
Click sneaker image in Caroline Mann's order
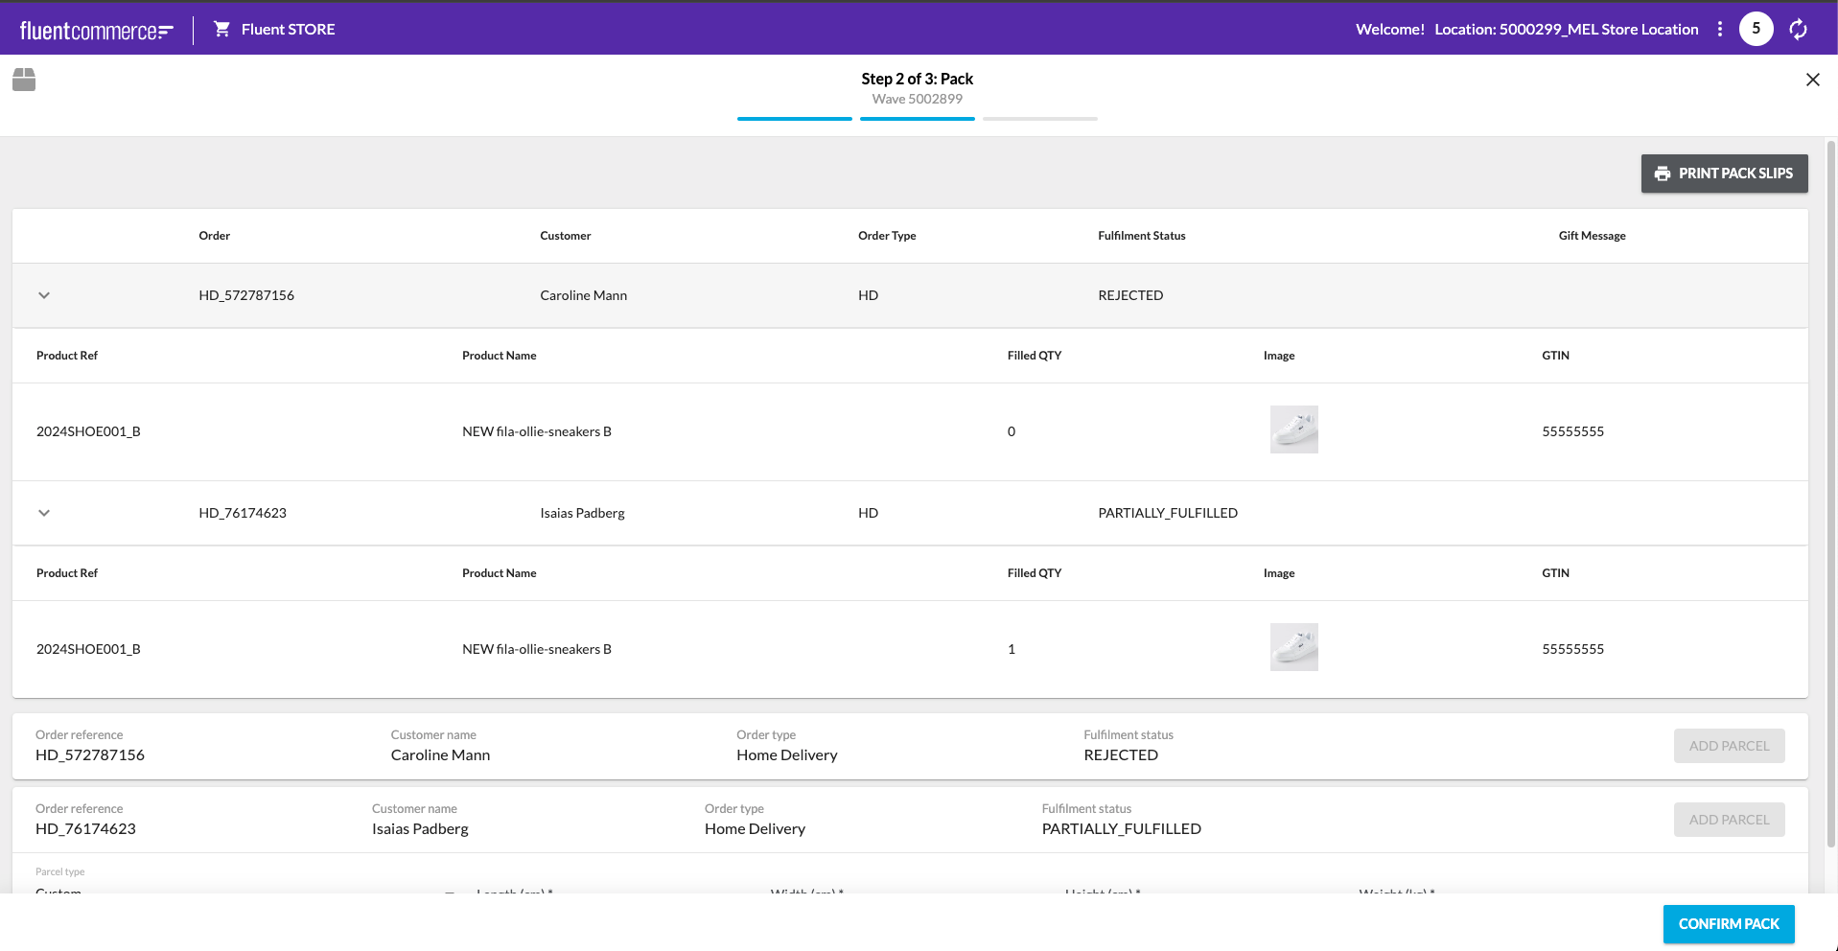click(x=1293, y=429)
